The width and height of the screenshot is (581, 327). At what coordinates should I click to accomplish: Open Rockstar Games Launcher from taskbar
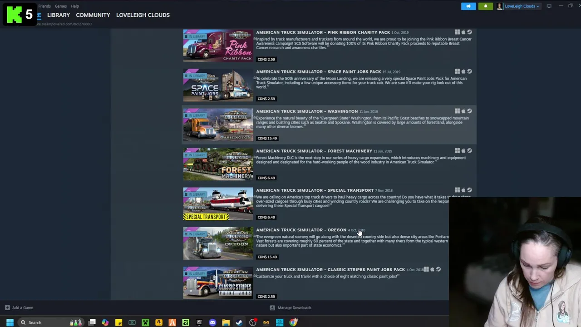tap(159, 322)
